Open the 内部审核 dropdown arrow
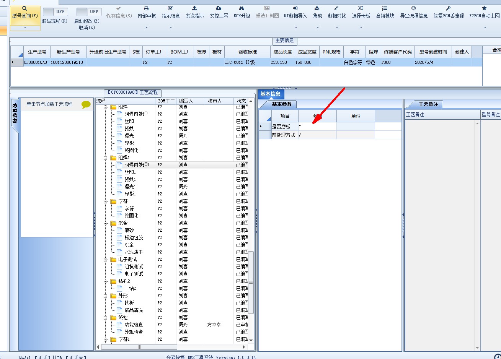The width and height of the screenshot is (501, 359). 146,28
